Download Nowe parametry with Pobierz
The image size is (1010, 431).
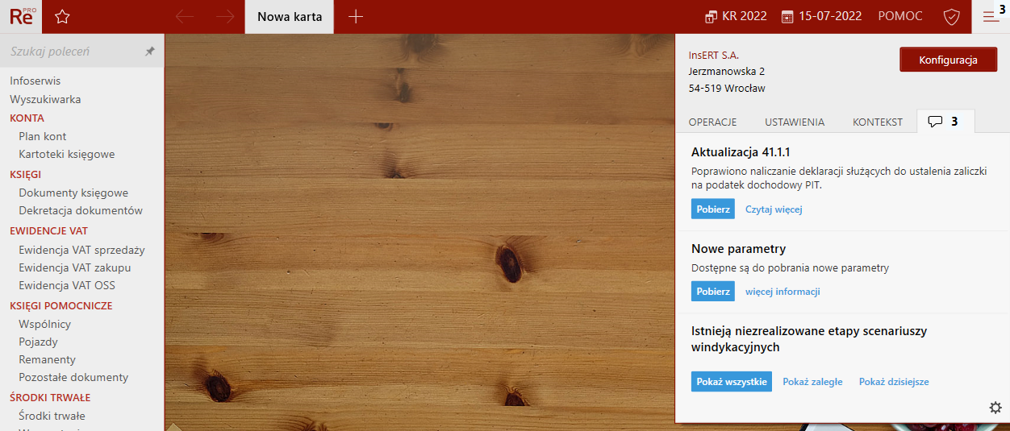[713, 292]
